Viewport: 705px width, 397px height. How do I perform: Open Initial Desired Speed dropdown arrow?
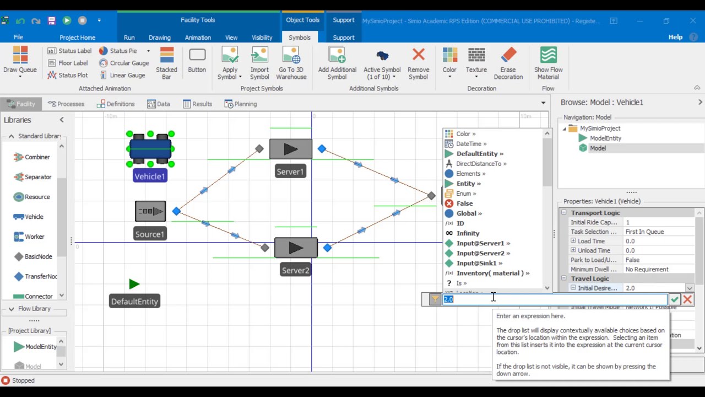(x=690, y=288)
